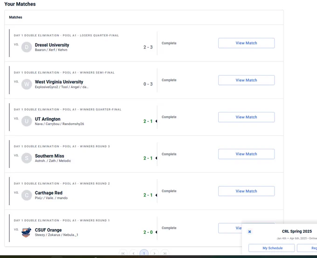This screenshot has height=258, width=317.
Task: Click the Nava / Carrybou / Randomshy26 roster
Action: click(59, 124)
